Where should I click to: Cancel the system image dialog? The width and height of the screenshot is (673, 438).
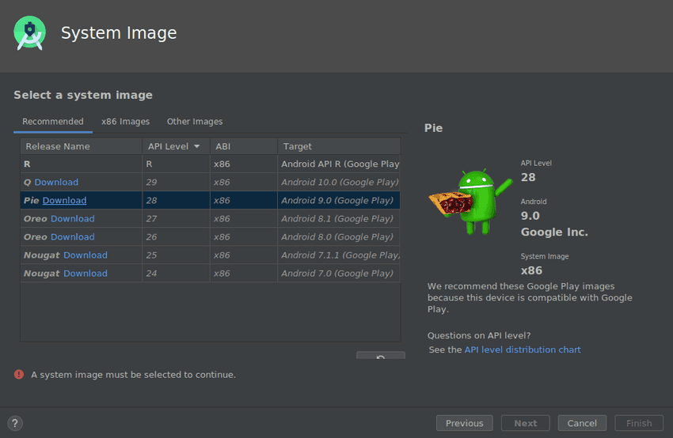tap(582, 423)
